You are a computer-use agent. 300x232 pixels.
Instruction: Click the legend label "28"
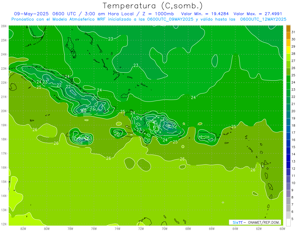(x=293, y=54)
